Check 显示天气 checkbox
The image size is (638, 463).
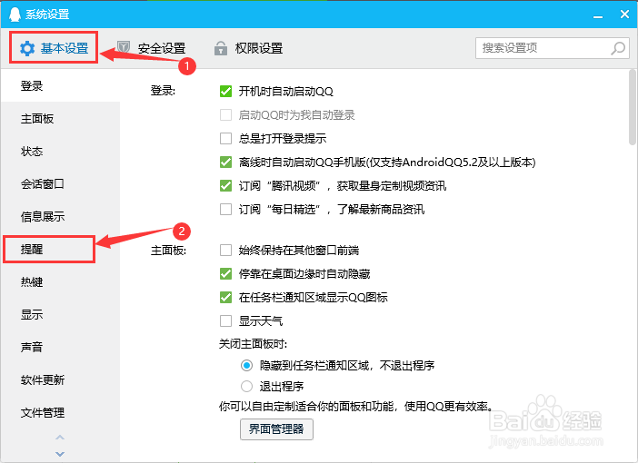[225, 321]
